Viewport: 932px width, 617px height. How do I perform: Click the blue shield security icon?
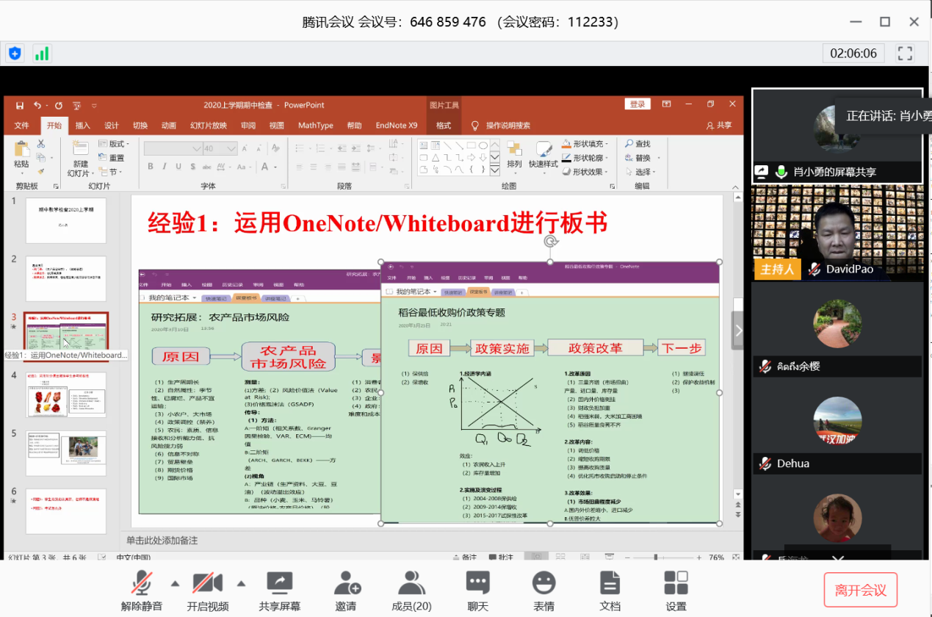[x=15, y=53]
